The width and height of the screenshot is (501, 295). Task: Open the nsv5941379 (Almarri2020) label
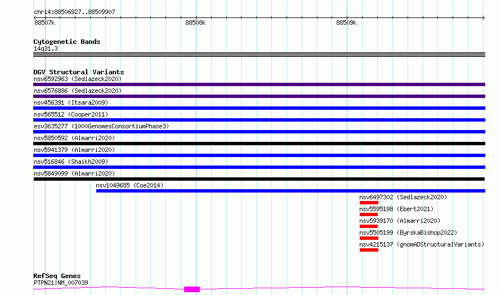click(x=74, y=150)
